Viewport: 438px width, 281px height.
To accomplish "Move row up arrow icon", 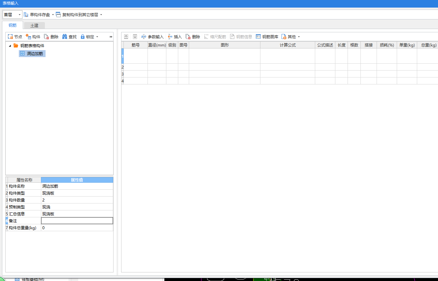I will tap(126, 37).
